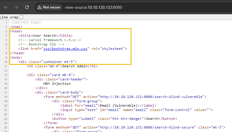Open the Not secure site info chip
232x132 pixels.
tap(49, 7)
